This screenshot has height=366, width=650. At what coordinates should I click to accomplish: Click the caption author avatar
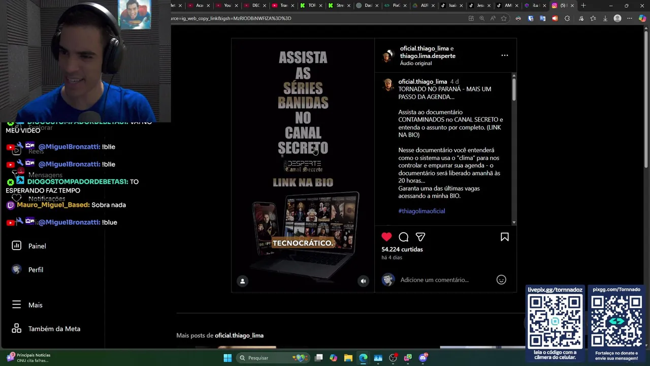click(388, 84)
